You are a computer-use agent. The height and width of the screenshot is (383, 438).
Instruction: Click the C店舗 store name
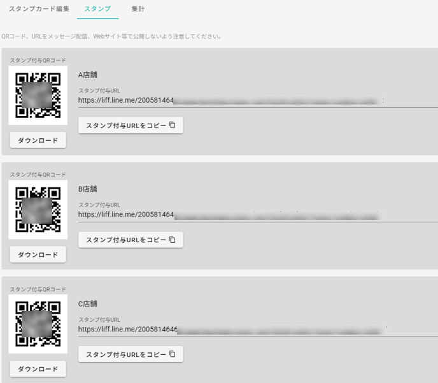pos(88,303)
